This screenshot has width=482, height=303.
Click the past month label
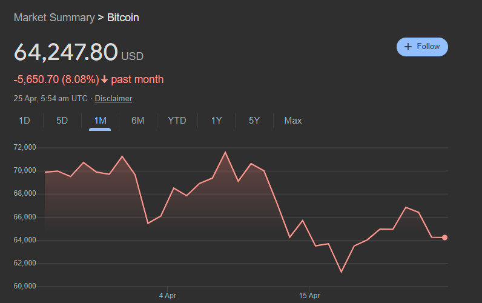pos(137,79)
